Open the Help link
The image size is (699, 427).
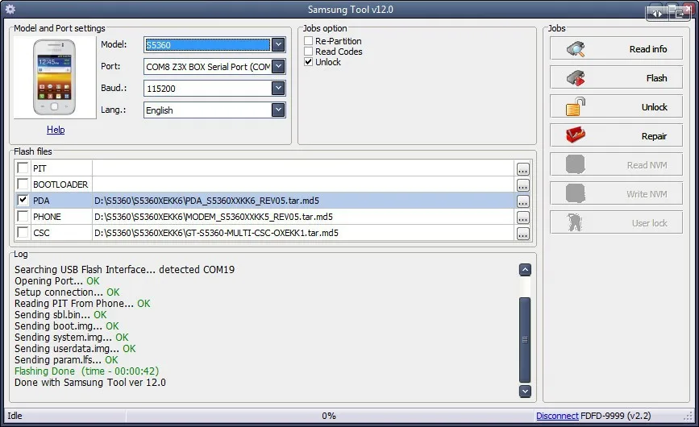56,130
